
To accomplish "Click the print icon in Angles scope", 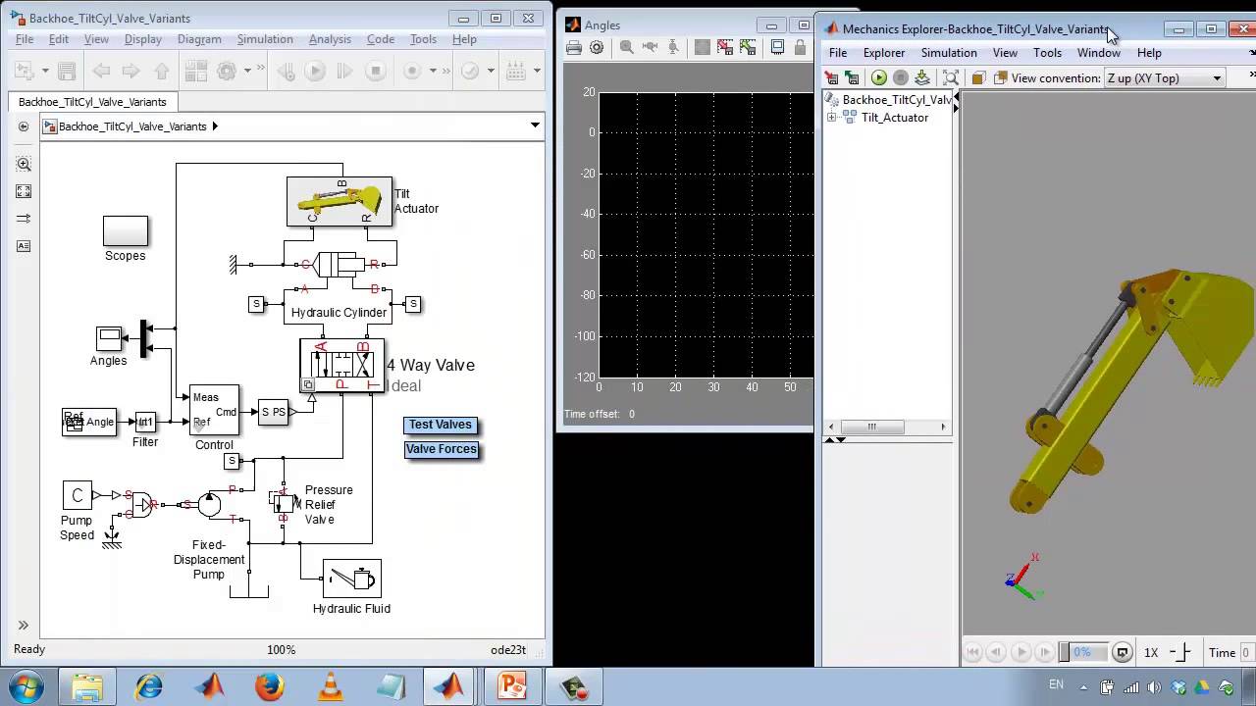I will (574, 47).
